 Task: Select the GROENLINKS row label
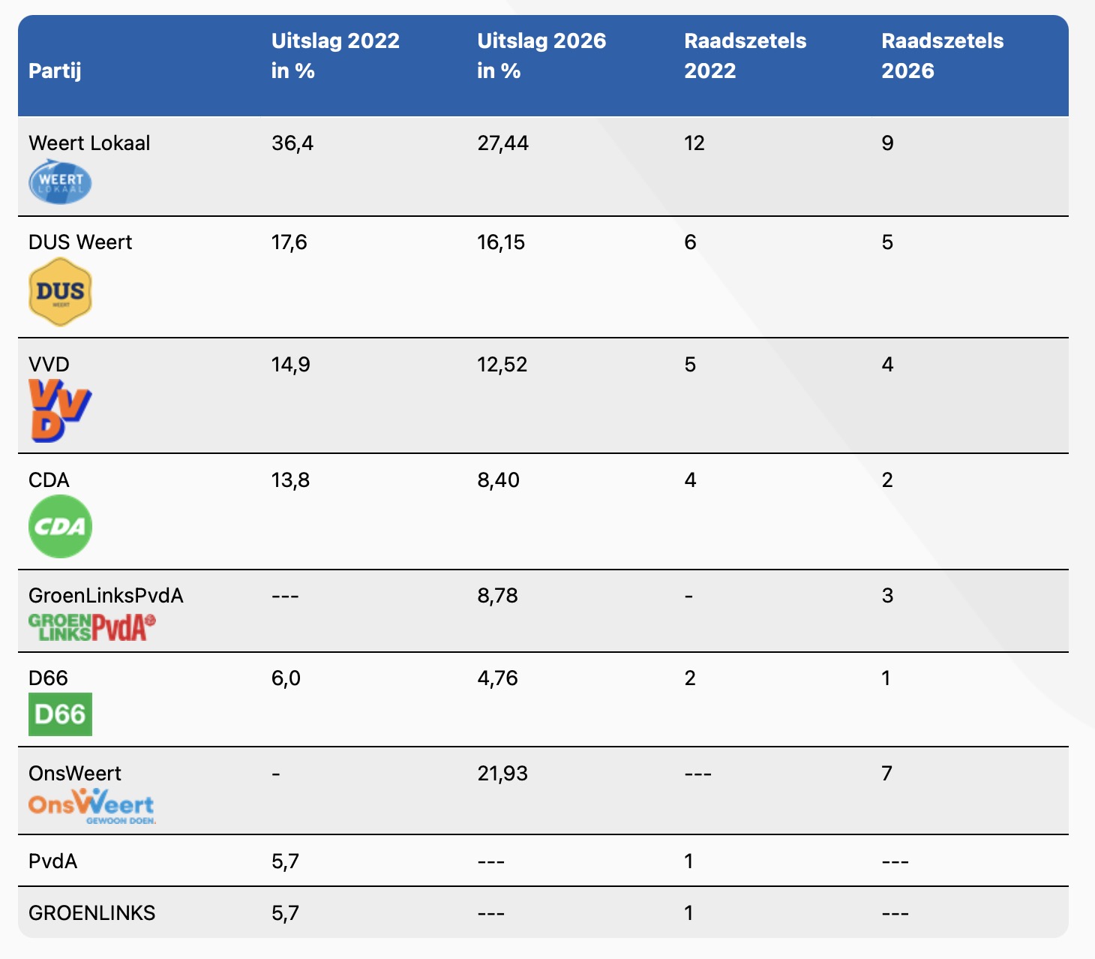[92, 912]
